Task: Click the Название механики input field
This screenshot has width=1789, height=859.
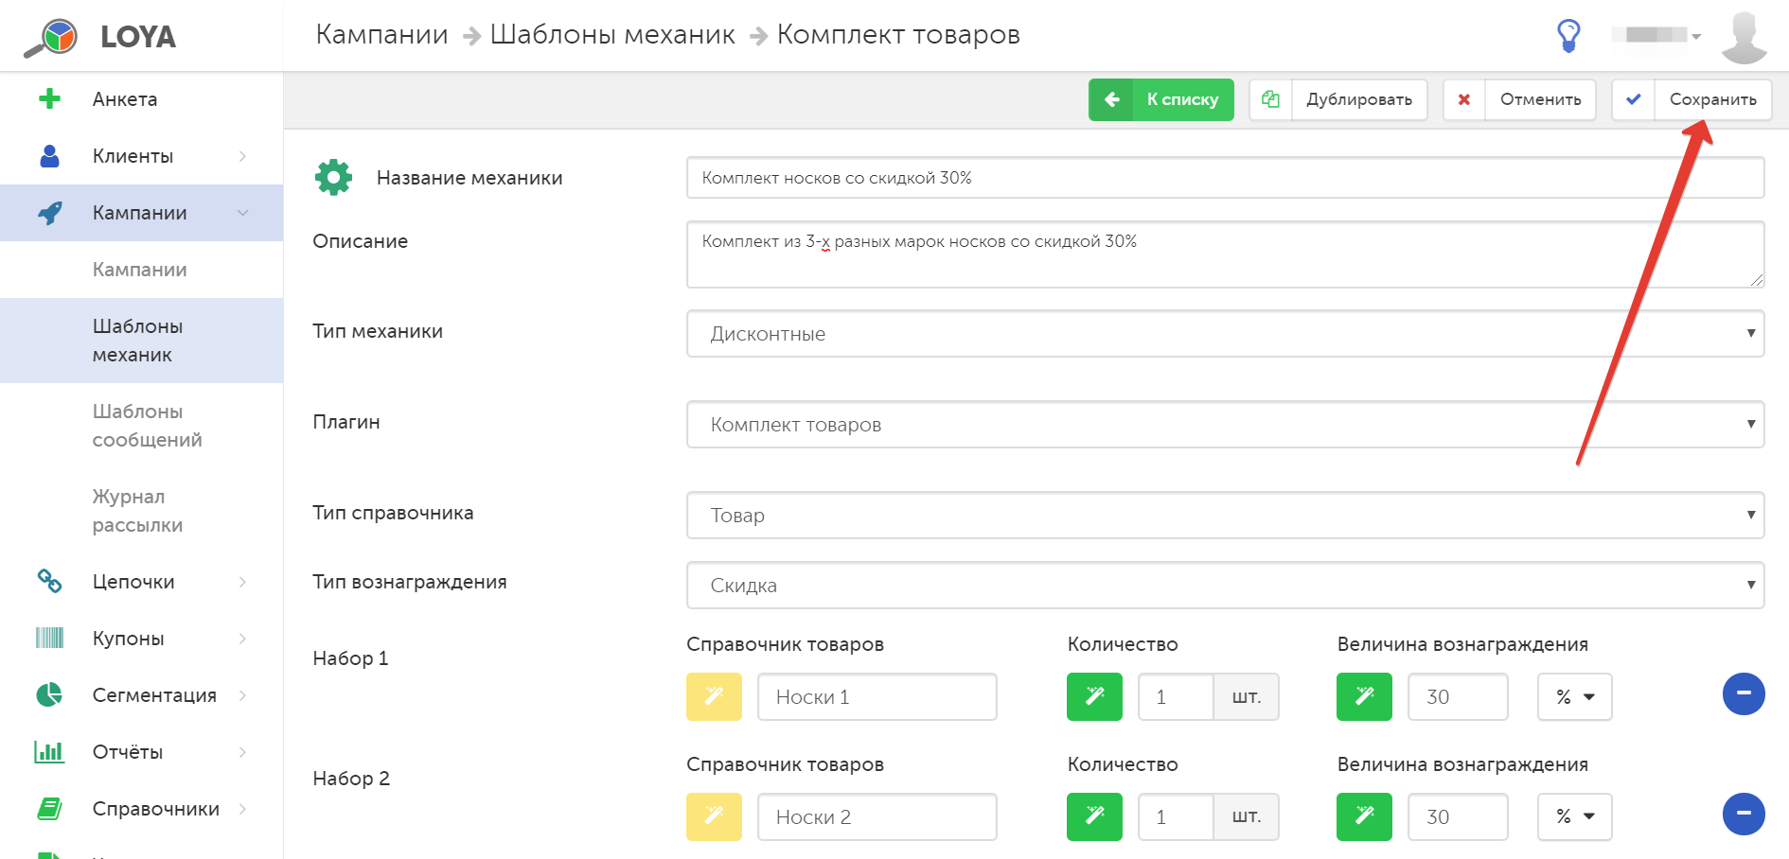Action: 1225,178
